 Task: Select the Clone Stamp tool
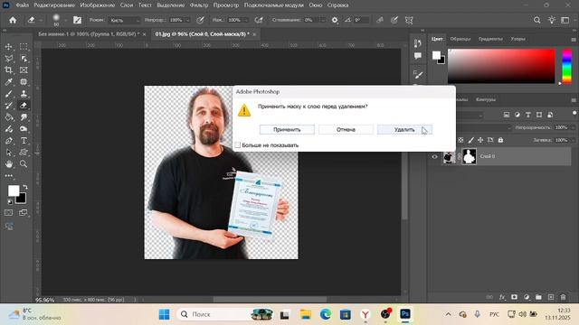24,94
